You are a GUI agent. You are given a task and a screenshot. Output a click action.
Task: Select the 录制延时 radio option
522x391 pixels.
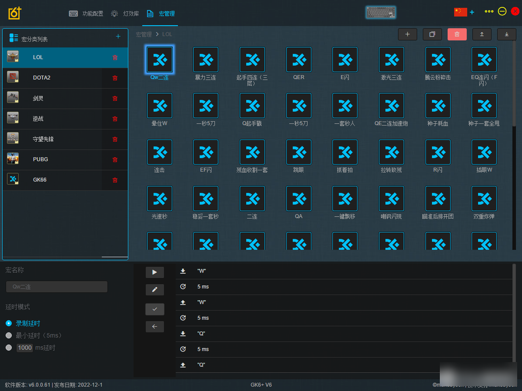click(9, 323)
